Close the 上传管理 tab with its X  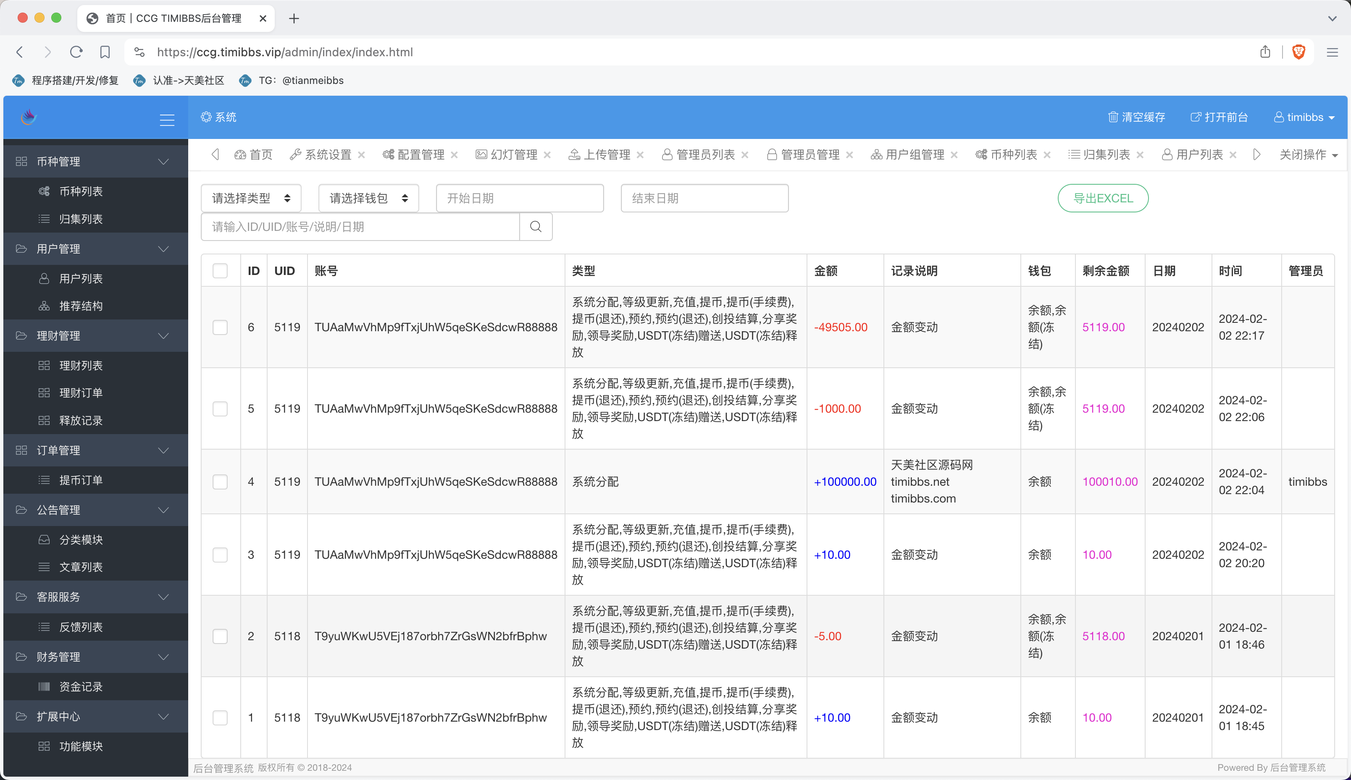[640, 155]
